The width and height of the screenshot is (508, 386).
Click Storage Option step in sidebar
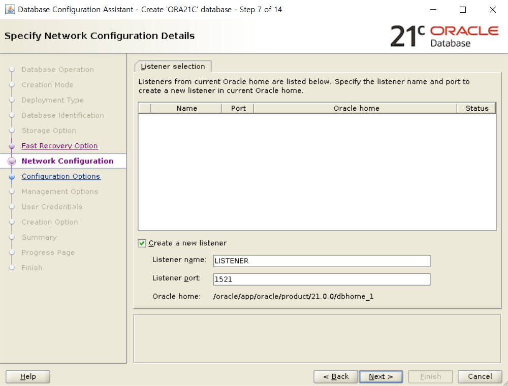coord(49,131)
